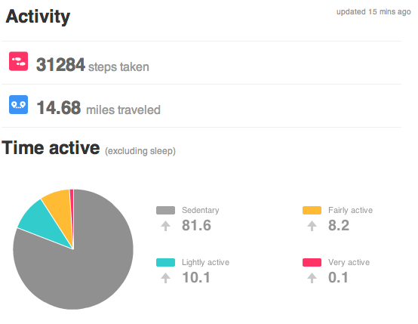The width and height of the screenshot is (418, 324).
Task: Click the blue miles traveled map-pin icon
Action: 18,105
